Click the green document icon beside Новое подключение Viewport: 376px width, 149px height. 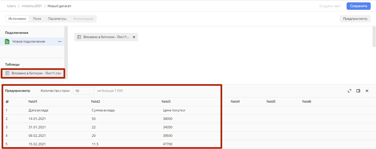[7, 42]
